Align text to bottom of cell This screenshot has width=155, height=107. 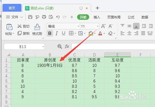click(136, 26)
